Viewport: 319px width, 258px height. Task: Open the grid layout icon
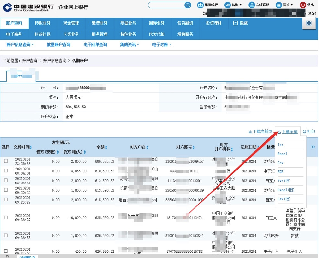[x=309, y=23]
